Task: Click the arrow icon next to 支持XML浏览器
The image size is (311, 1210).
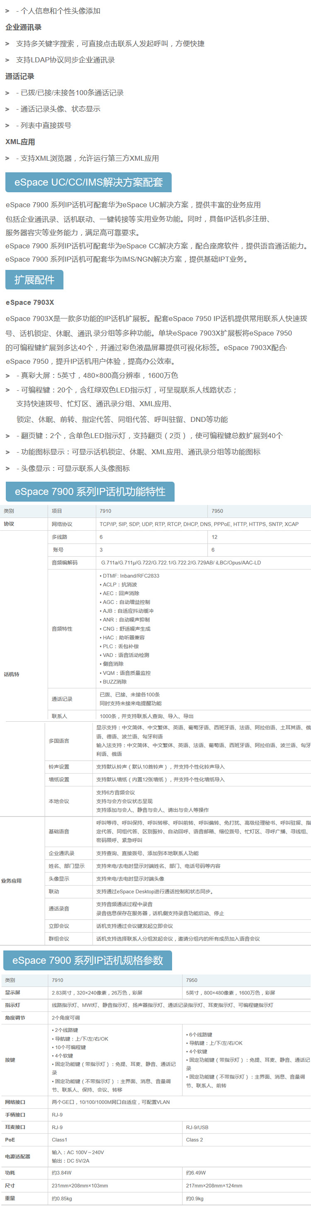Action: (x=7, y=158)
